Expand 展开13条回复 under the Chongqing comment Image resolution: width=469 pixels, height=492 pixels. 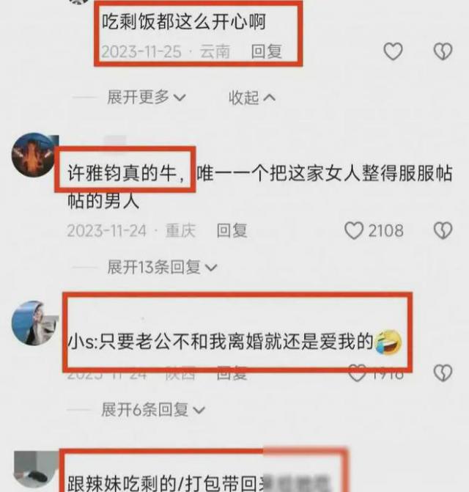pos(162,268)
